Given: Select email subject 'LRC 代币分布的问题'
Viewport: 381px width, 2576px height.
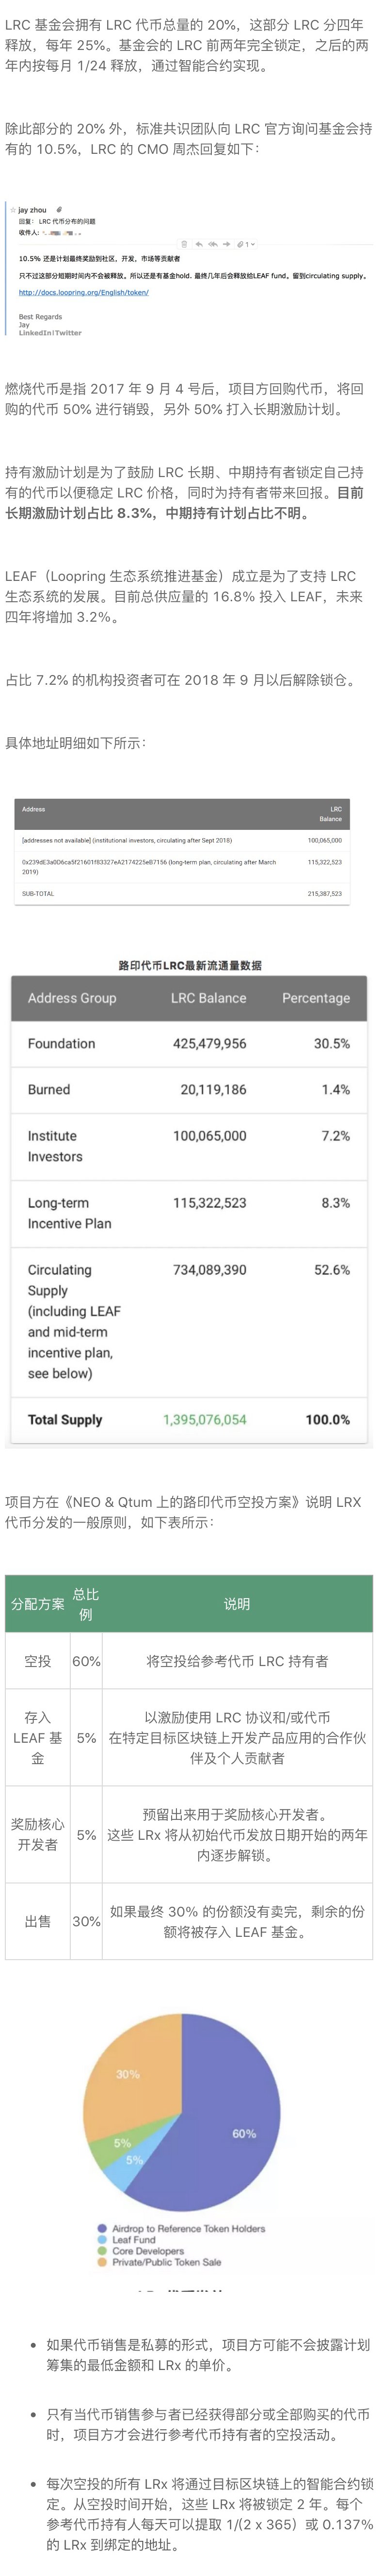Looking at the screenshot, I should (x=67, y=221).
